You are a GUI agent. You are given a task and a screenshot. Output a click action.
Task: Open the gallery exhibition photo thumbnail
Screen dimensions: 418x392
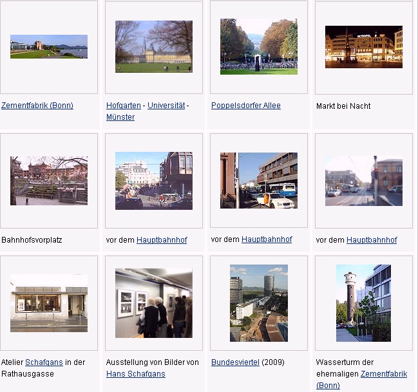153,303
